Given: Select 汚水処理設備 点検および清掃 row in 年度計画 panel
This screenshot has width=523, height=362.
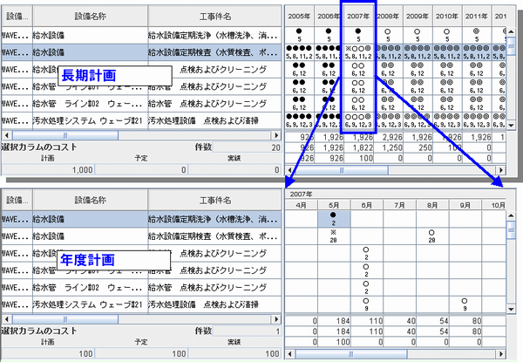Looking at the screenshot, I should [x=141, y=304].
